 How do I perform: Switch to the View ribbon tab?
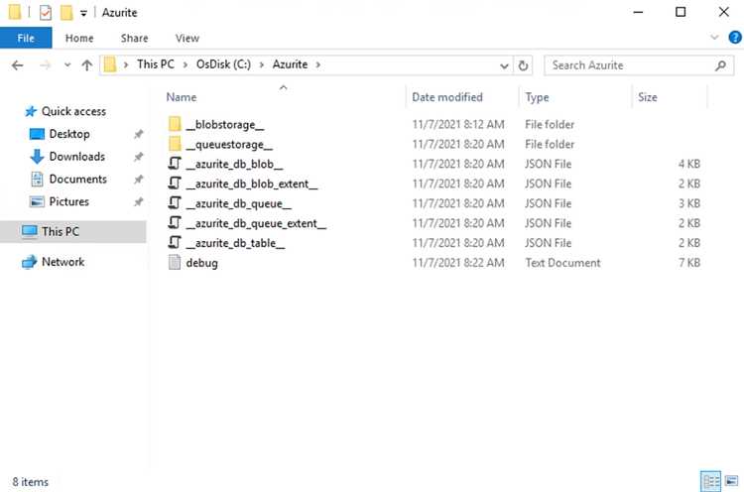click(x=186, y=38)
